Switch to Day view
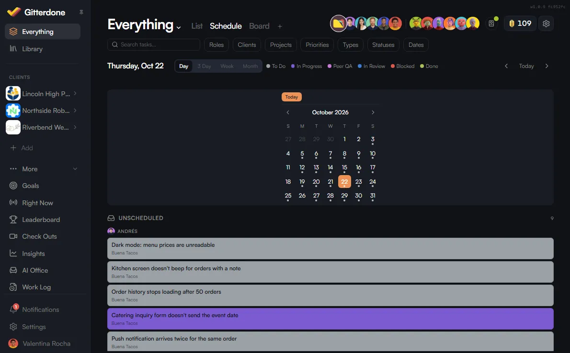570x353 pixels. tap(183, 66)
